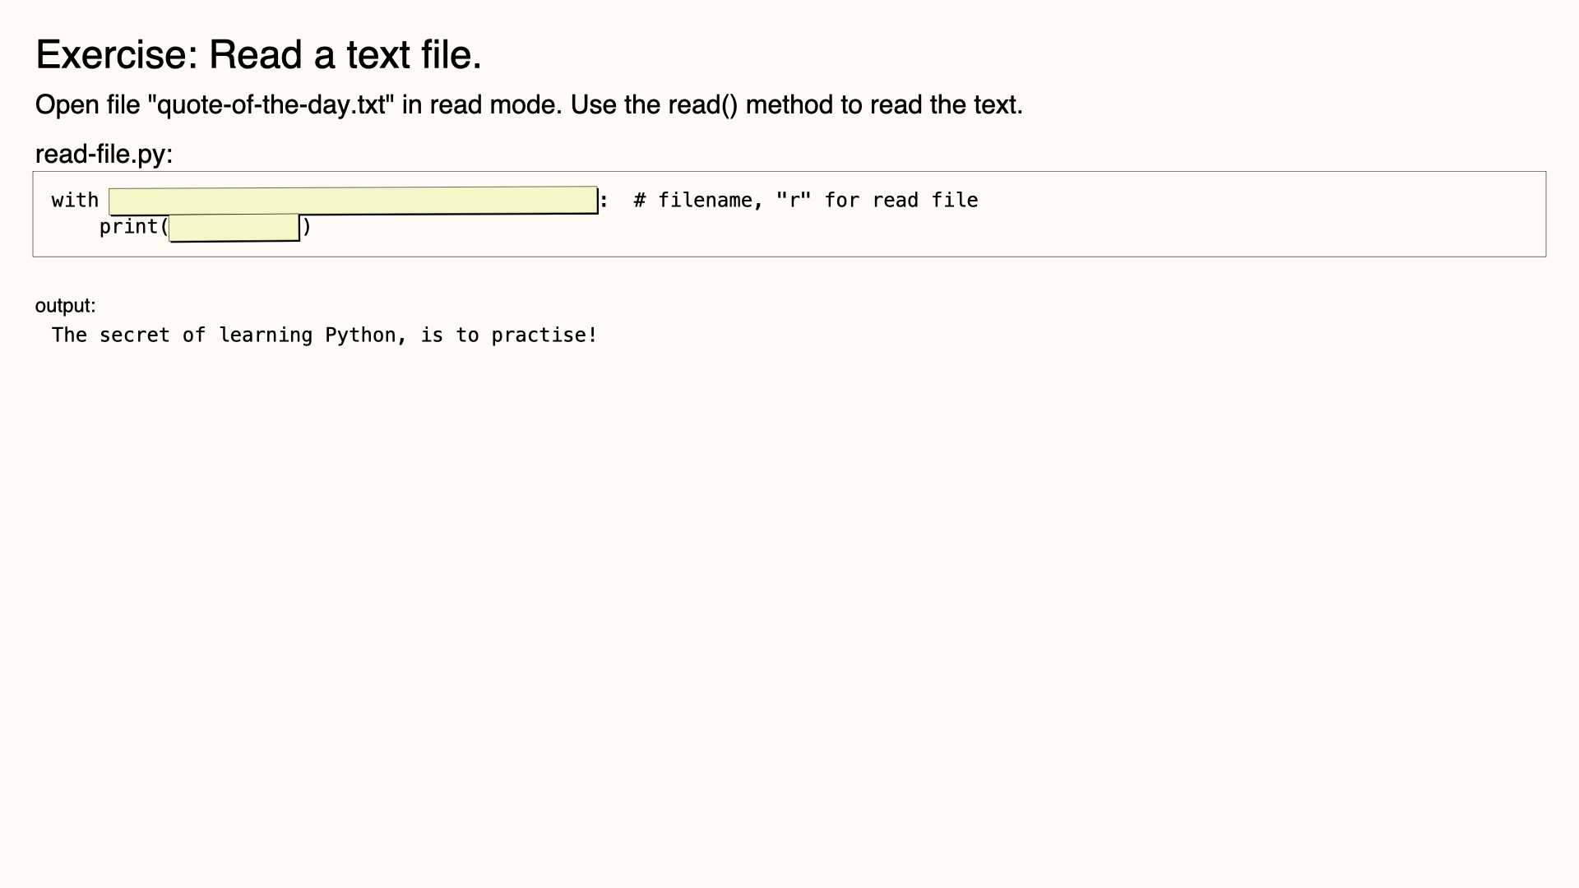Click the "read-file.py:" label

coord(104,154)
